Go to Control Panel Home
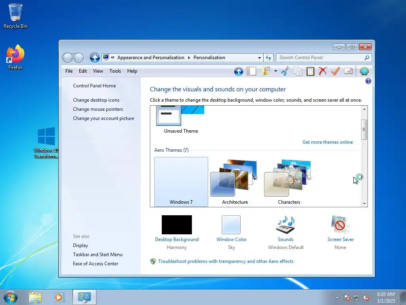This screenshot has height=305, width=406. (94, 86)
